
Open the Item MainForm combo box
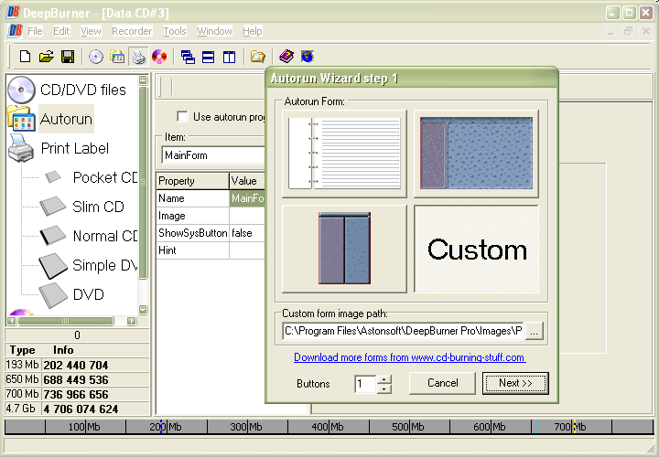pos(213,155)
